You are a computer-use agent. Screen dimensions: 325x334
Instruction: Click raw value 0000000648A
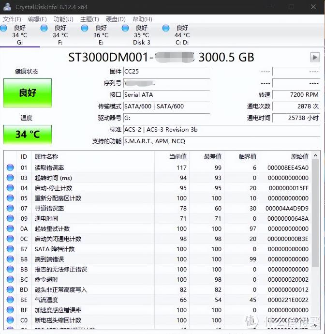pos(288,218)
